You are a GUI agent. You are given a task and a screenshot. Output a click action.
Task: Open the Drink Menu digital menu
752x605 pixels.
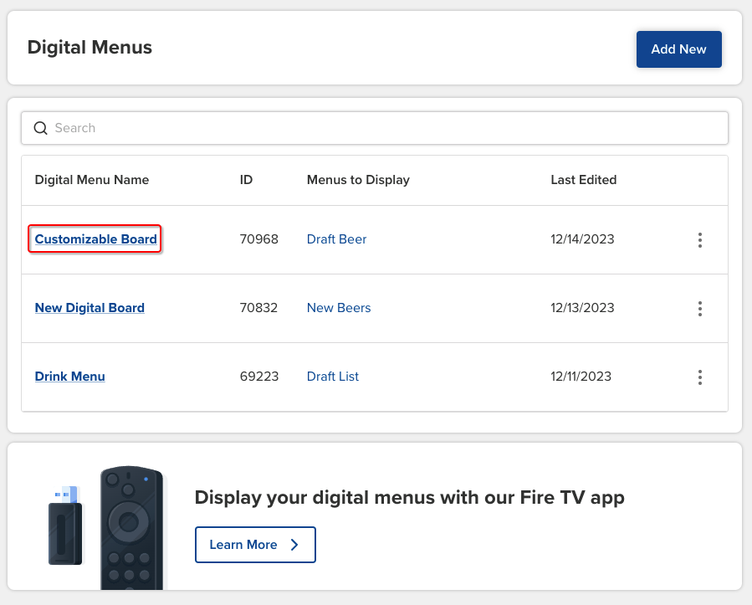click(69, 377)
